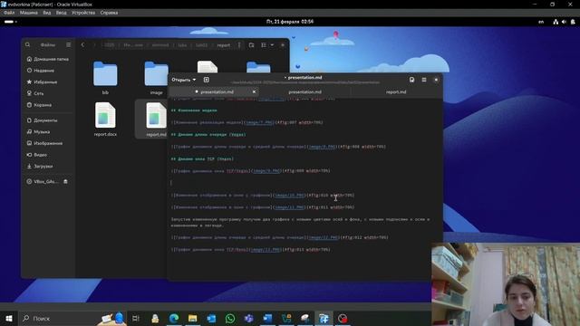Open the hamburger menu in Files sidebar header
The image size is (580, 326).
tap(69, 44)
